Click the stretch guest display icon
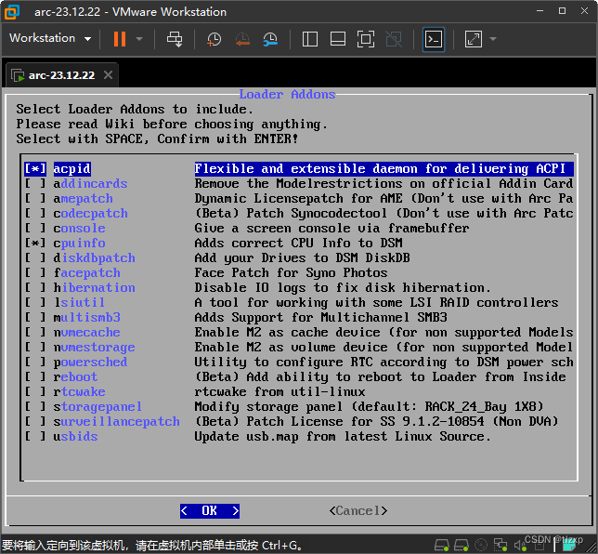 pos(474,39)
